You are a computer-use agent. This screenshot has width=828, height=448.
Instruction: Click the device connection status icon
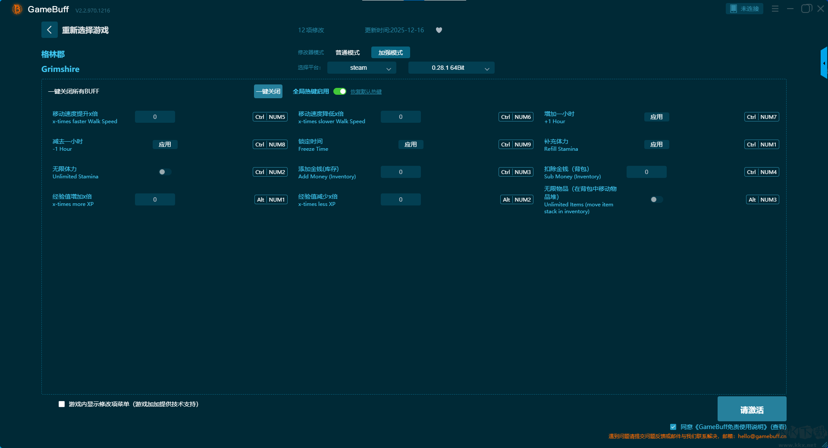(x=733, y=9)
